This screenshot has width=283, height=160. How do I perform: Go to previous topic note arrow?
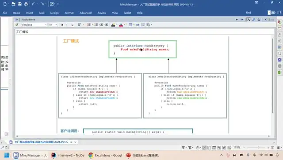click(x=237, y=20)
